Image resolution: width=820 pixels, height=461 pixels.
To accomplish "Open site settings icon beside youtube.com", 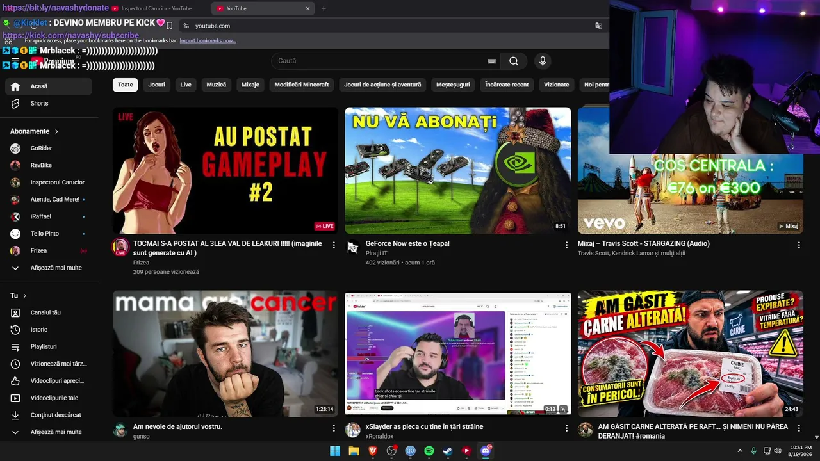I will pyautogui.click(x=186, y=26).
